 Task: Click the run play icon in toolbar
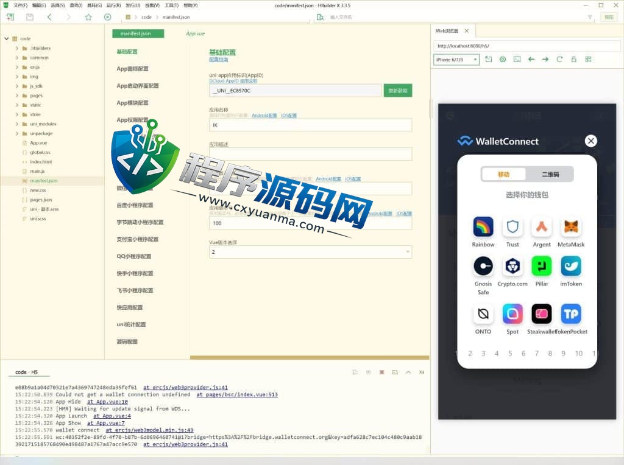pos(107,16)
